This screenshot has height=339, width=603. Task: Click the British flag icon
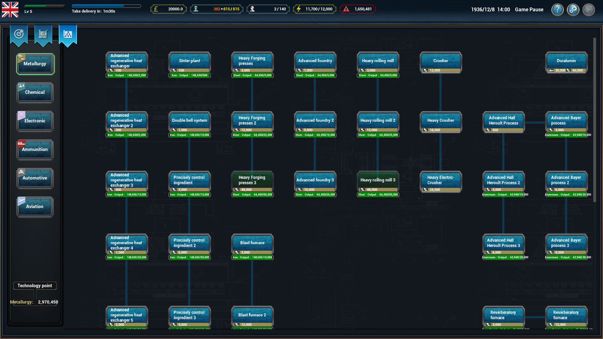coord(10,10)
